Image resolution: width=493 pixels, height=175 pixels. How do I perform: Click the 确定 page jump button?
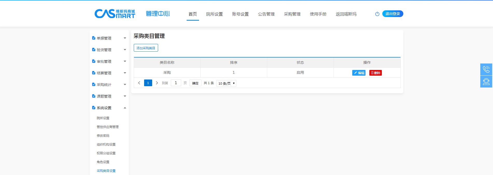point(195,83)
